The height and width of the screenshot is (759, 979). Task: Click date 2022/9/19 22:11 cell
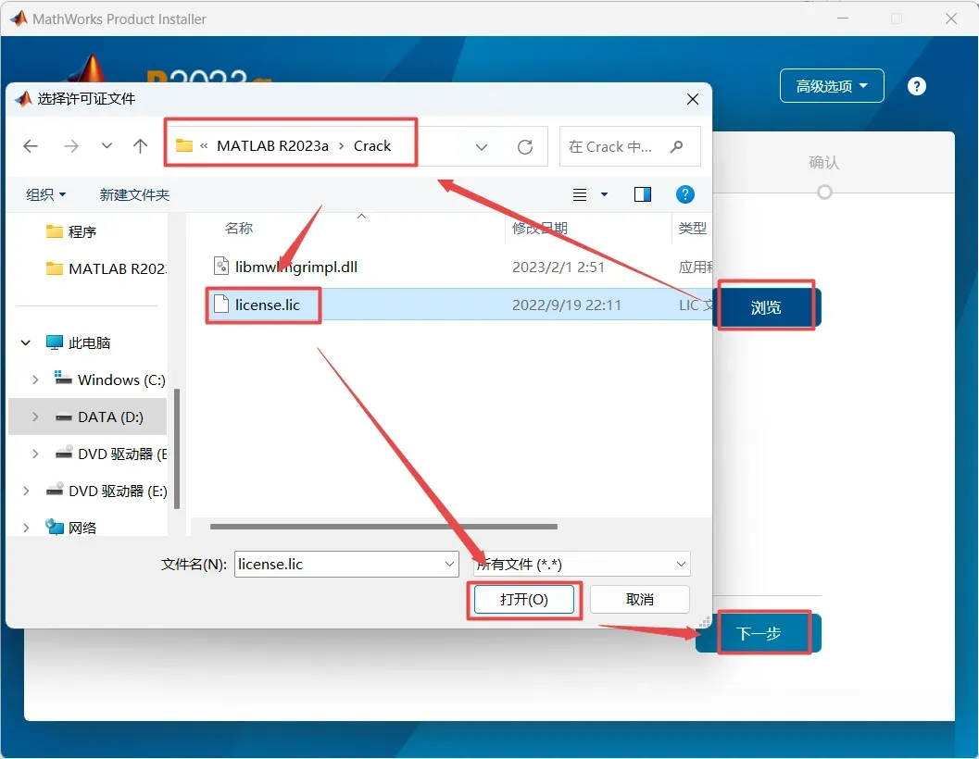(566, 305)
